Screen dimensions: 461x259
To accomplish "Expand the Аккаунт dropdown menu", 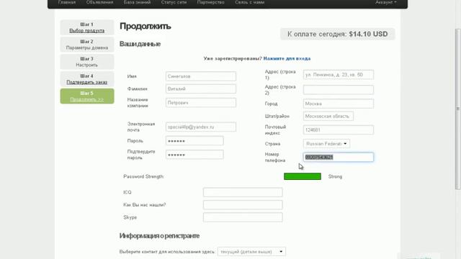I will click(x=386, y=2).
